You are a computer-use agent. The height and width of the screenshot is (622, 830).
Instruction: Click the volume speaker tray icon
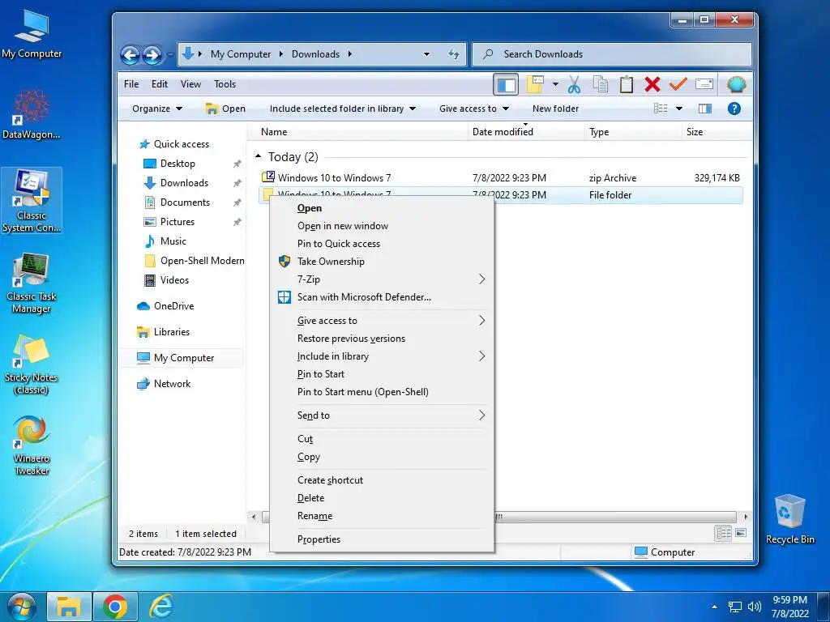coord(755,607)
